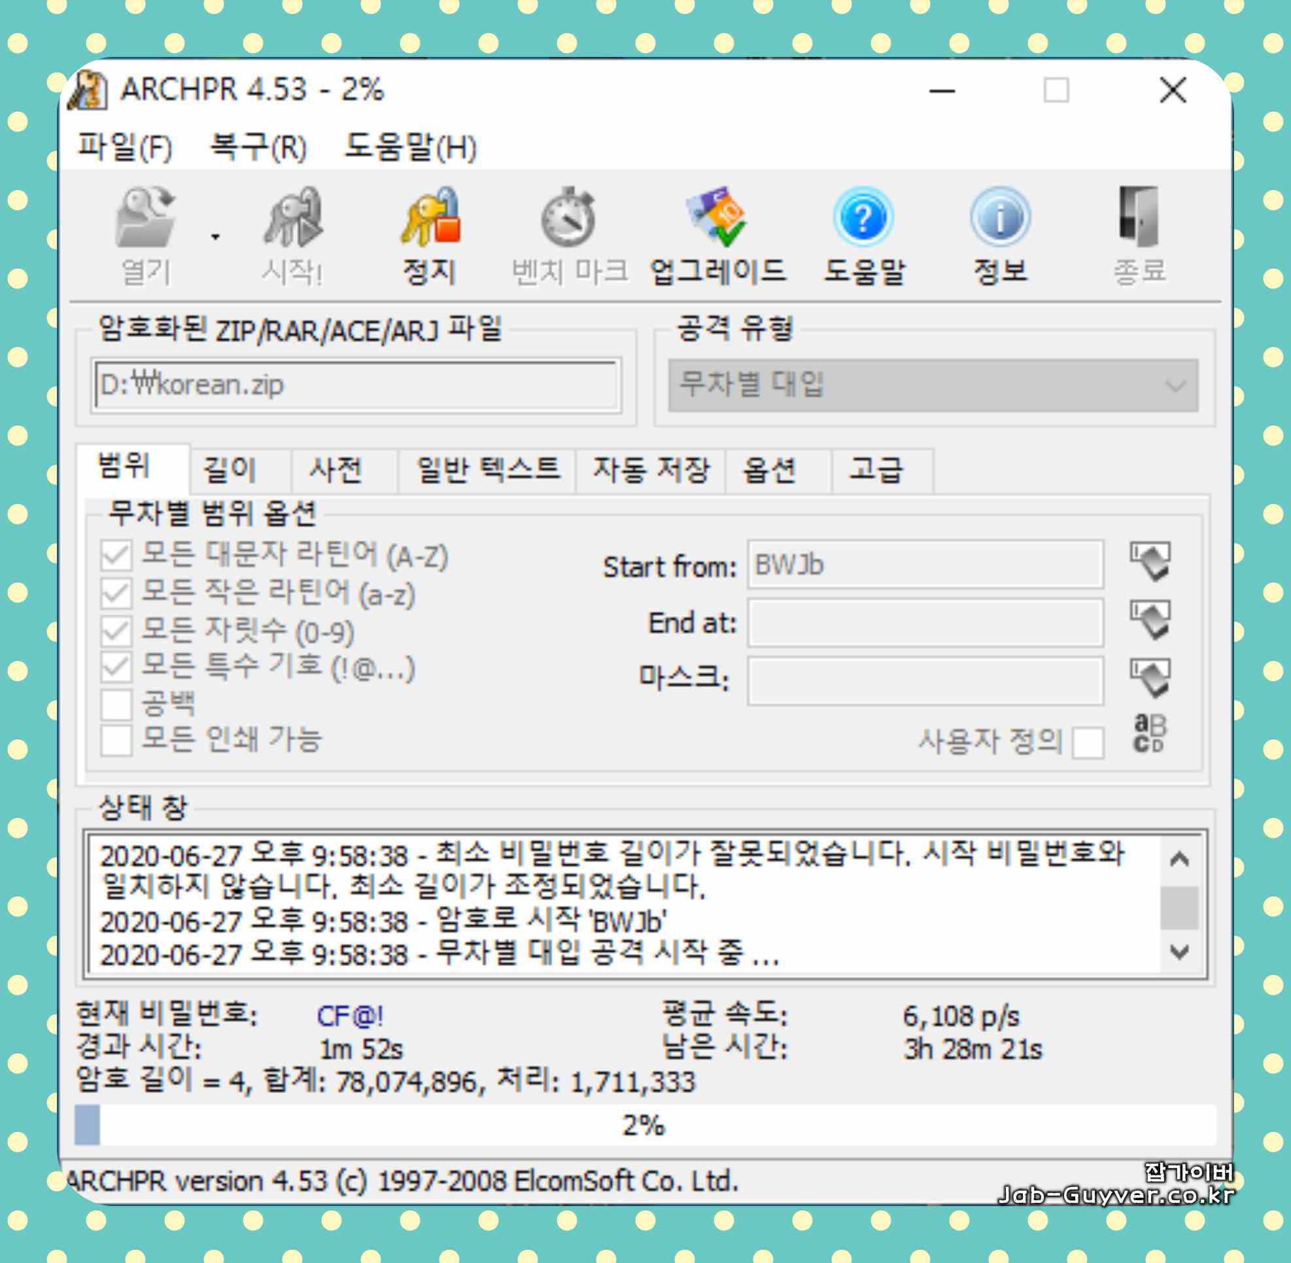Image resolution: width=1291 pixels, height=1263 pixels.
Task: Open the 파일(F) menu
Action: (x=125, y=147)
